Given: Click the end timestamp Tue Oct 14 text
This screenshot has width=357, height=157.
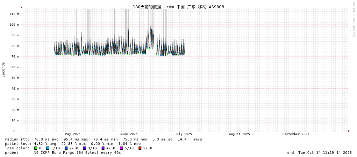Looking at the screenshot, I should click(x=319, y=153).
